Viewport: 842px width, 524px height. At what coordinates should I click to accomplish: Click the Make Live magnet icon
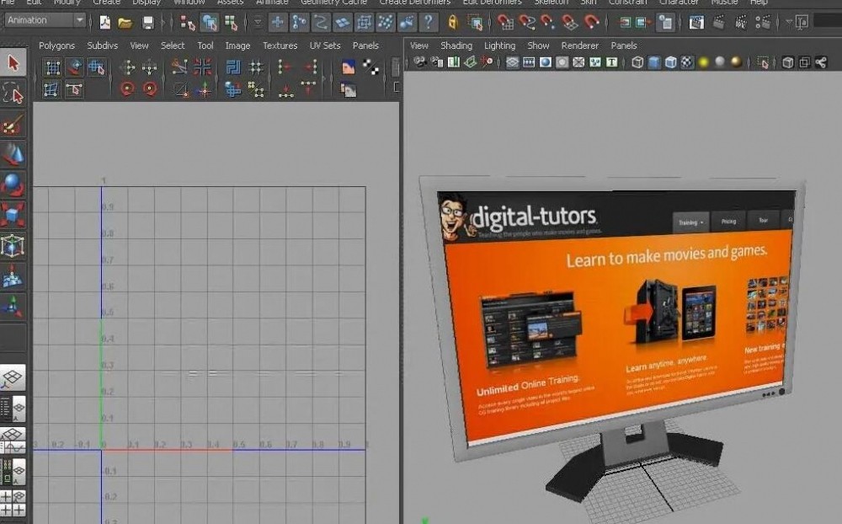coord(591,23)
